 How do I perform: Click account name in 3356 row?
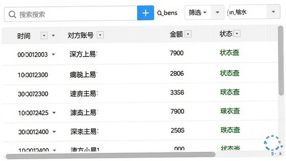click(84, 94)
